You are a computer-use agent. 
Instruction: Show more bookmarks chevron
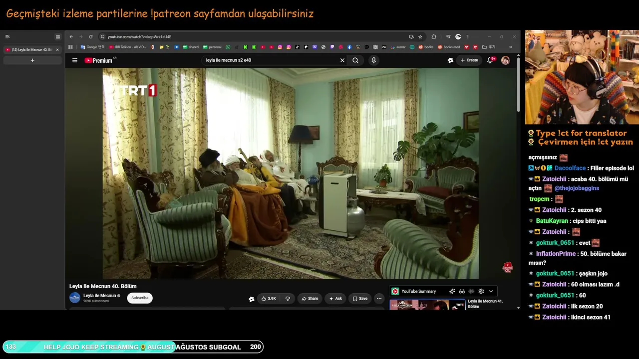click(x=510, y=47)
